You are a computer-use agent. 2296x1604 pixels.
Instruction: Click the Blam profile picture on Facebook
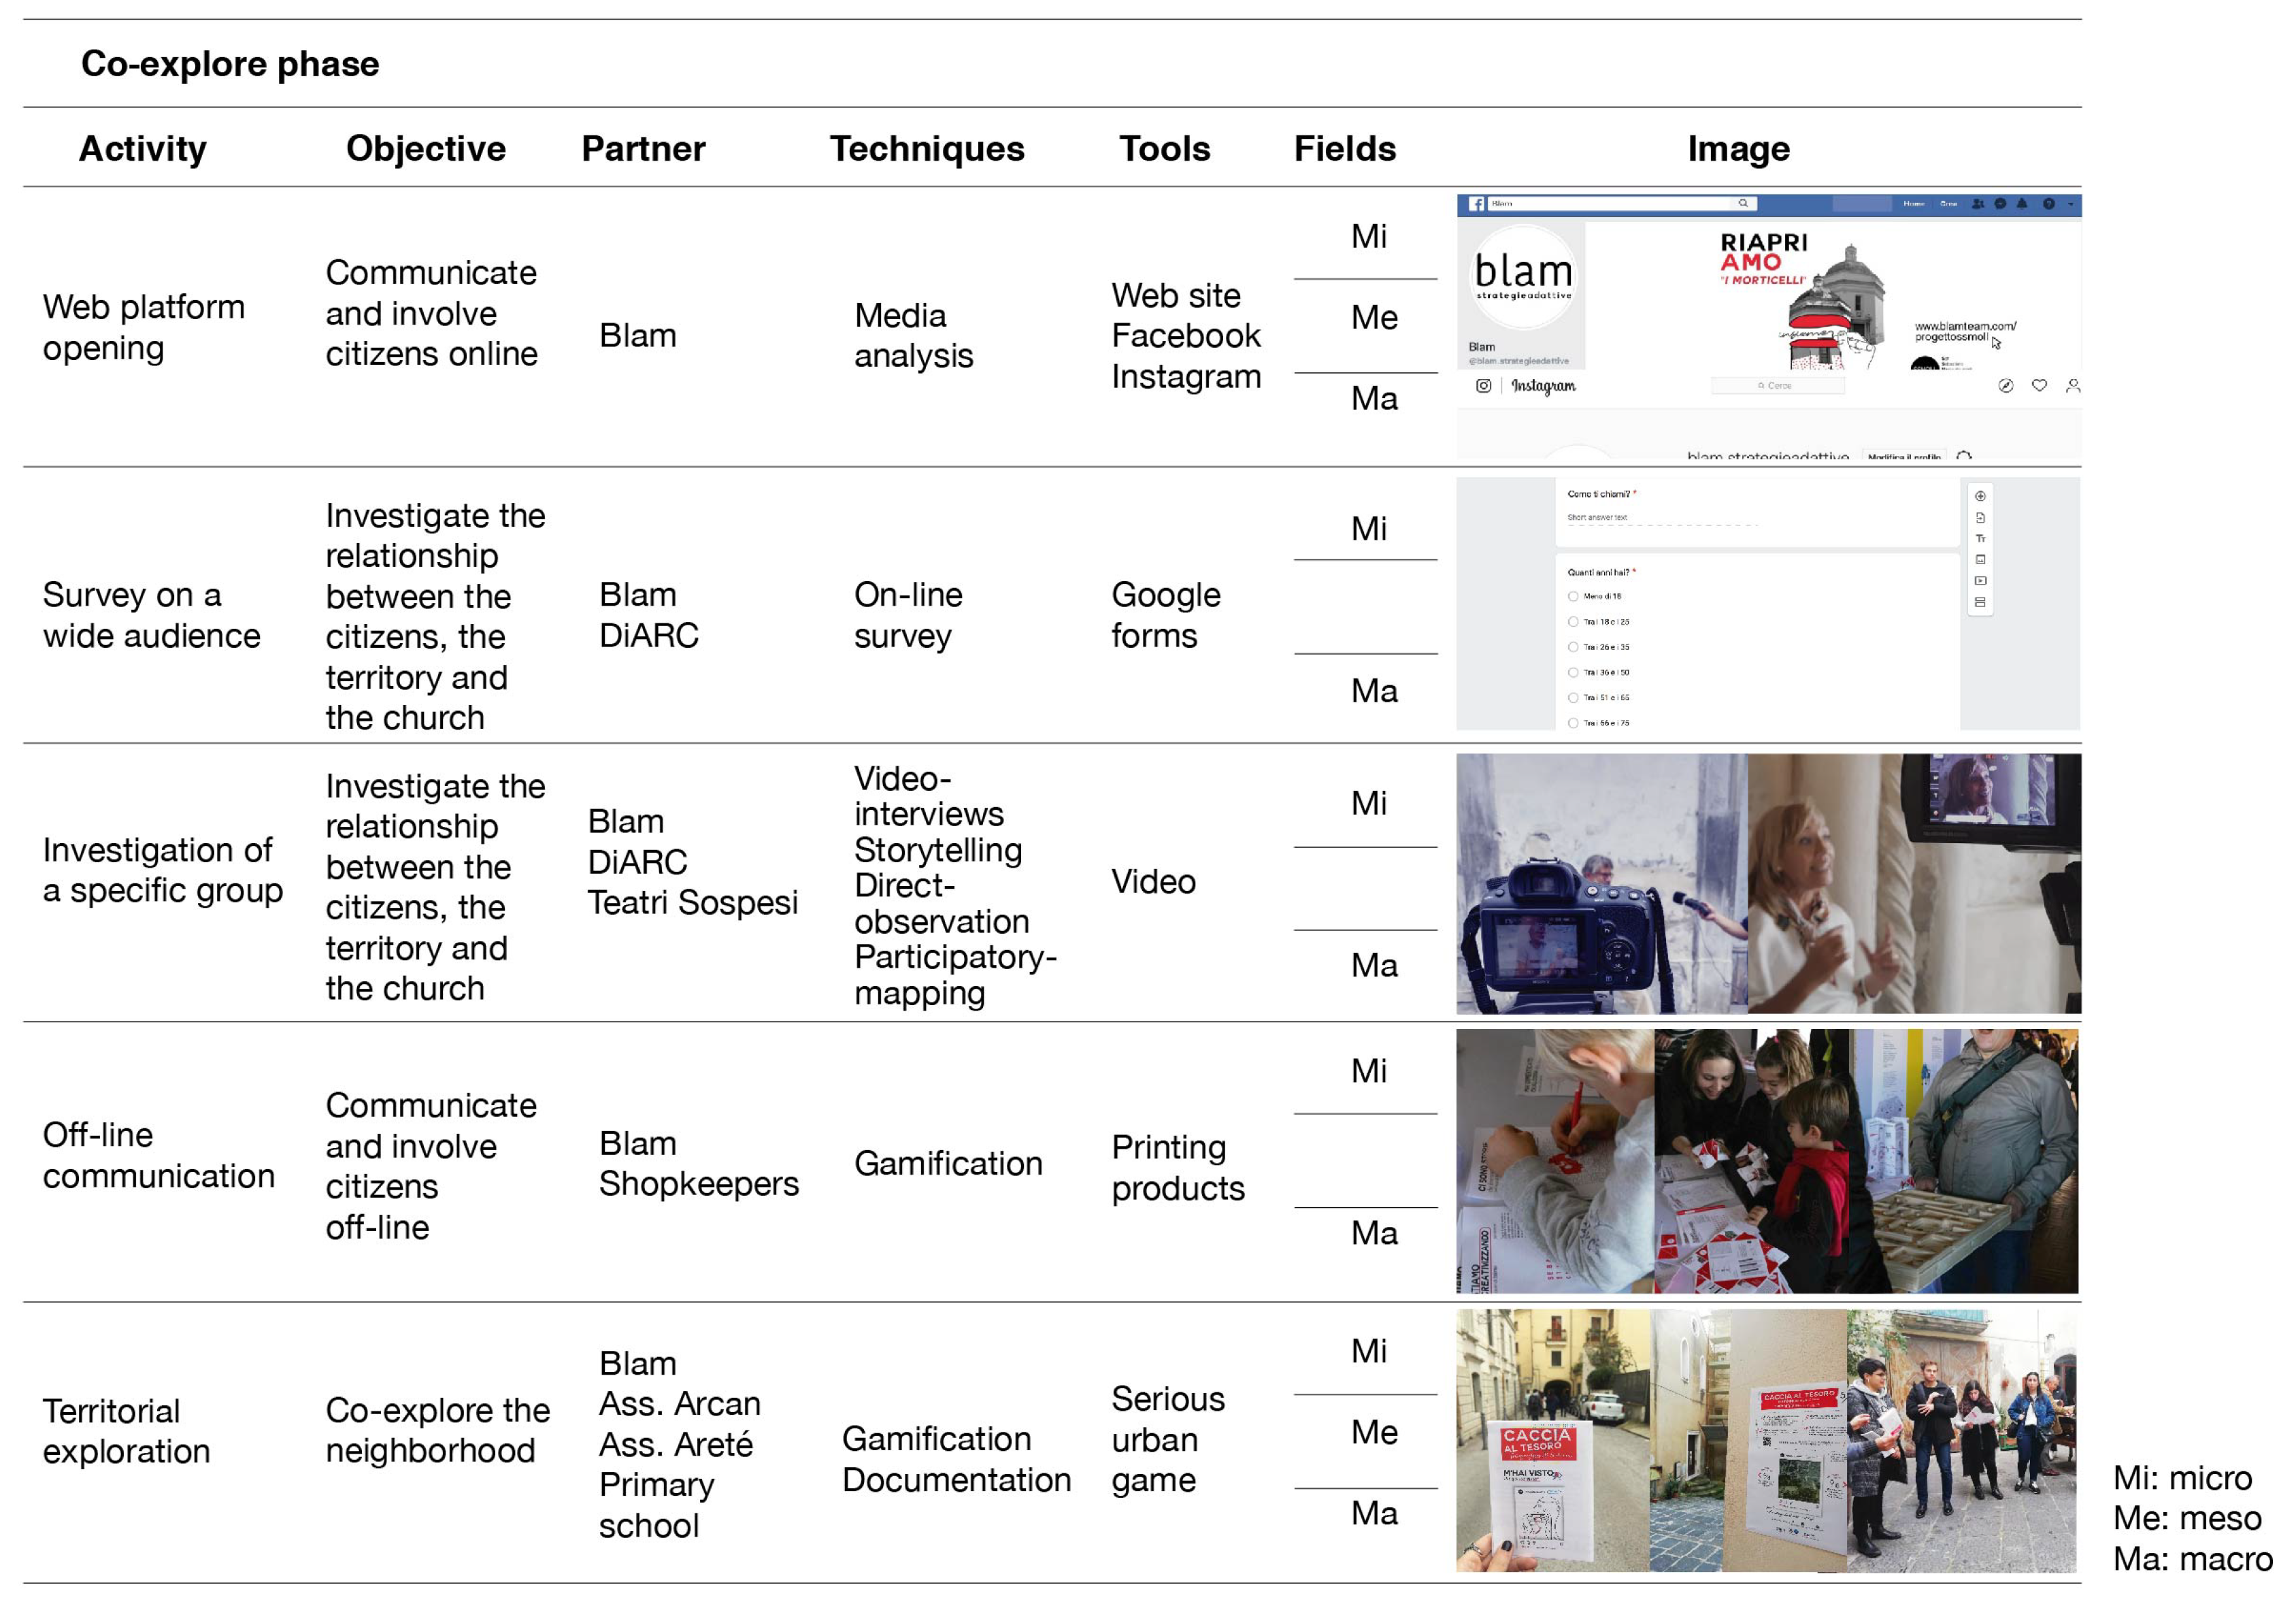point(1523,278)
